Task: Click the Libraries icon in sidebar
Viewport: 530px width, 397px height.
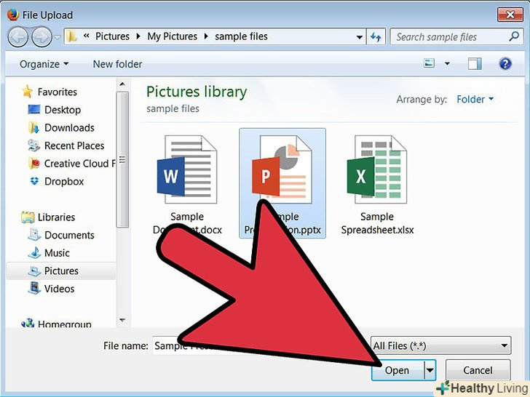Action: point(28,217)
